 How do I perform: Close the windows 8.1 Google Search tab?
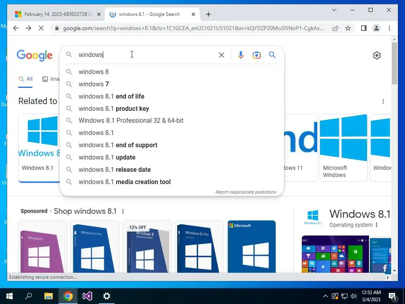tap(193, 14)
